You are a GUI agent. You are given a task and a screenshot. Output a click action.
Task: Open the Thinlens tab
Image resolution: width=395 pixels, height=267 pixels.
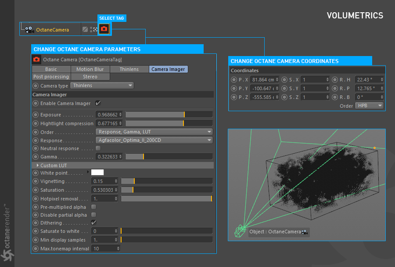click(129, 69)
